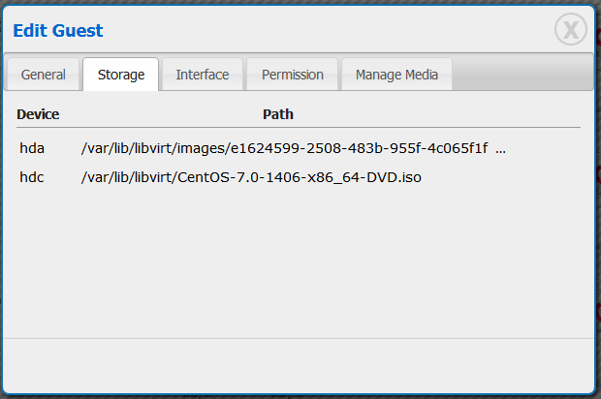Click the hda libvirt images path
This screenshot has width=601, height=399.
click(x=284, y=149)
